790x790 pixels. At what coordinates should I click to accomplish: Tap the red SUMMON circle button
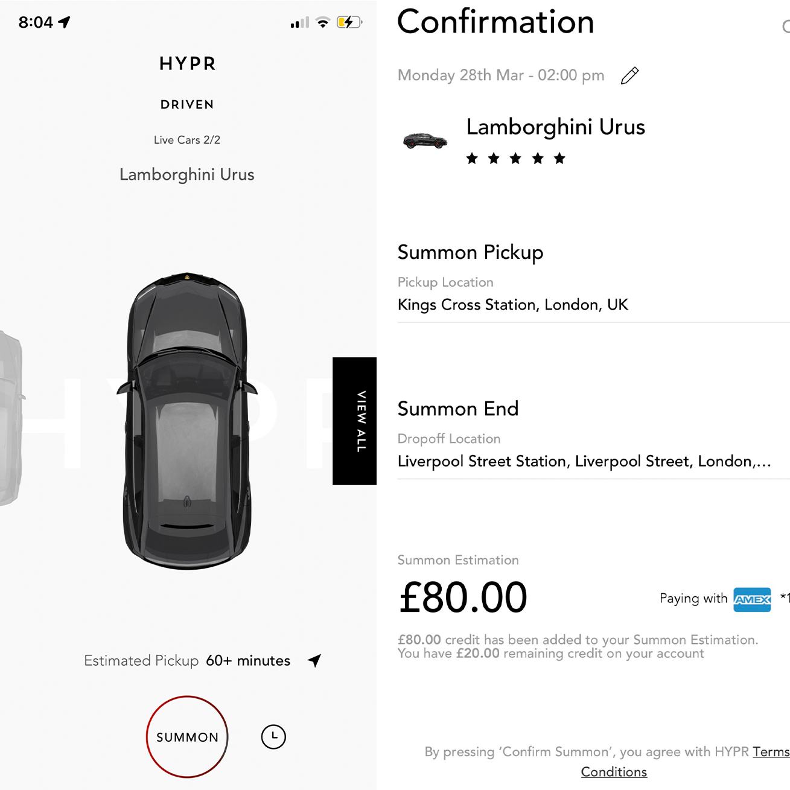click(x=187, y=737)
